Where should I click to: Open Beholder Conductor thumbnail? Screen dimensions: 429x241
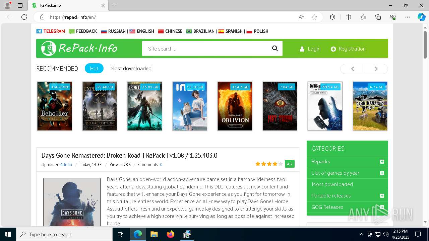tap(55, 106)
